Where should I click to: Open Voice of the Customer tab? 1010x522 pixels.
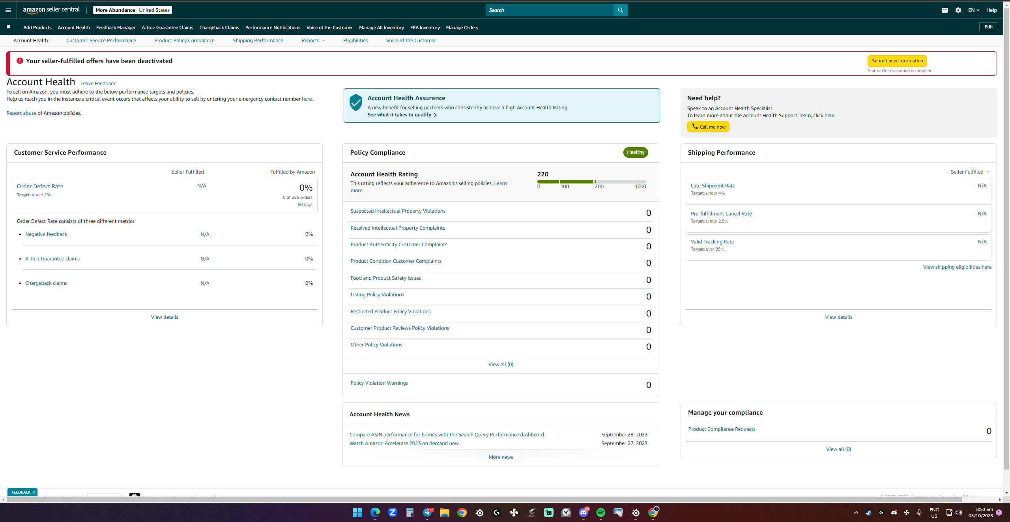[411, 41]
